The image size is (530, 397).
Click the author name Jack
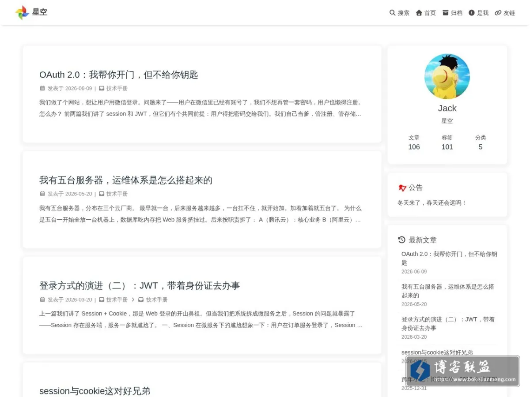pos(447,108)
